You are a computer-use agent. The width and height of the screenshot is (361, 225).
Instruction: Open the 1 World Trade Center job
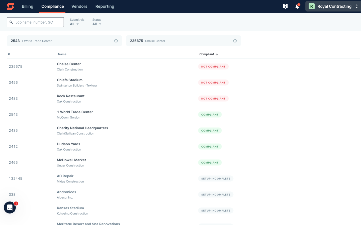[75, 112]
